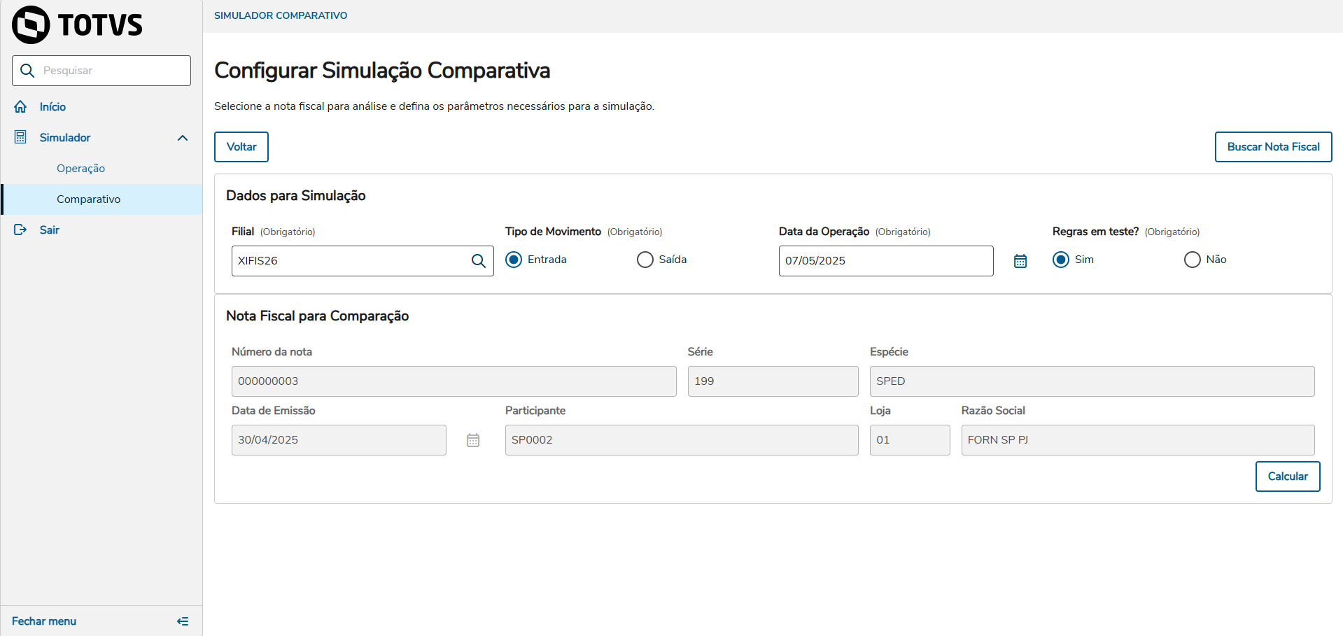Click the collapse menu arrow icon

pos(183,621)
